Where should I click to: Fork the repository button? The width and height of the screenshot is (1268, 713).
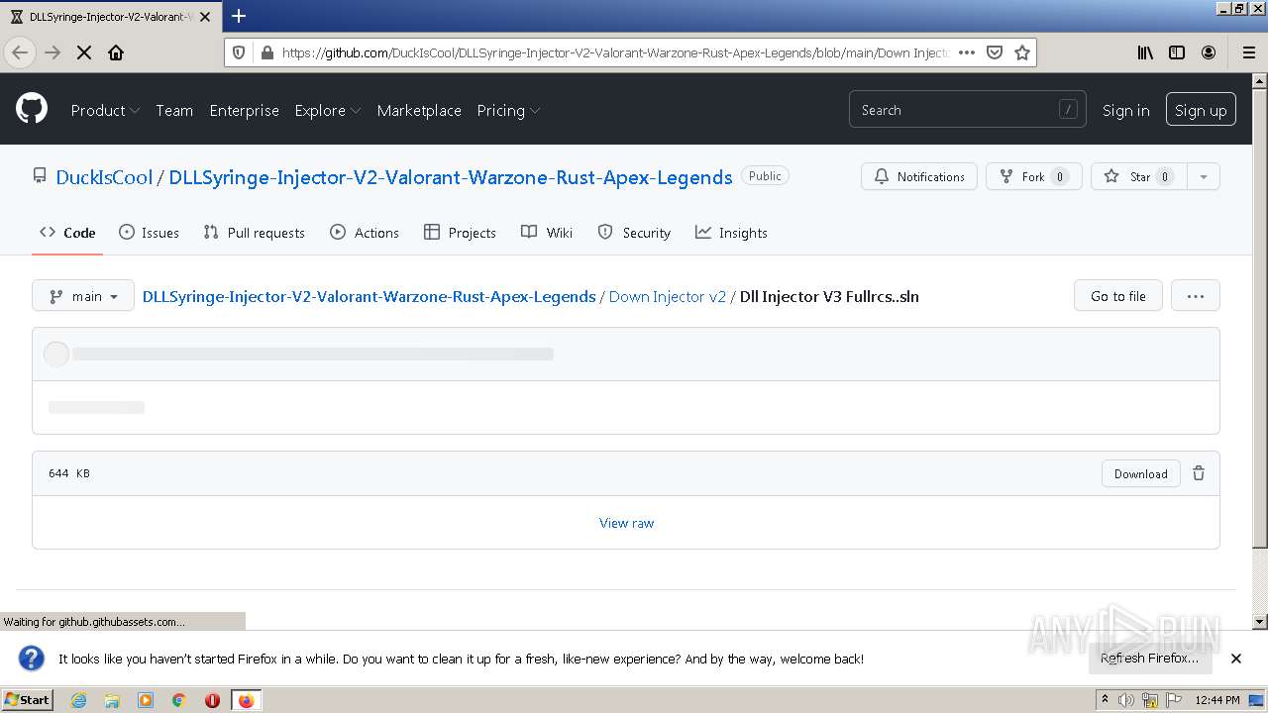[x=1033, y=176]
